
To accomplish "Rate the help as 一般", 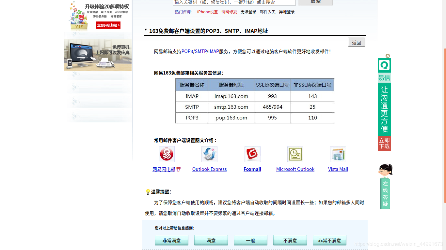I will (250, 240).
